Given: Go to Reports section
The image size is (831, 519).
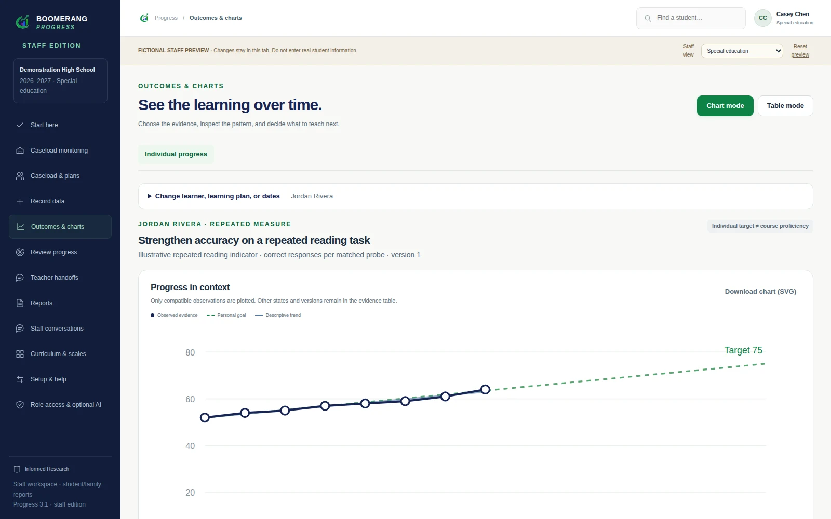Looking at the screenshot, I should pyautogui.click(x=60, y=303).
